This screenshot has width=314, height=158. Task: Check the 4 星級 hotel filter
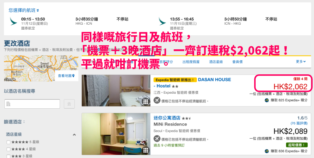[x=8, y=149]
